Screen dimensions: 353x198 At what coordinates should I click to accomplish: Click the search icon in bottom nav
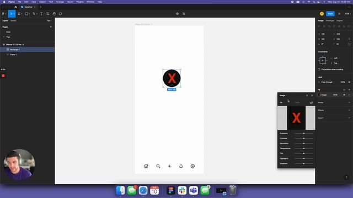[158, 166]
